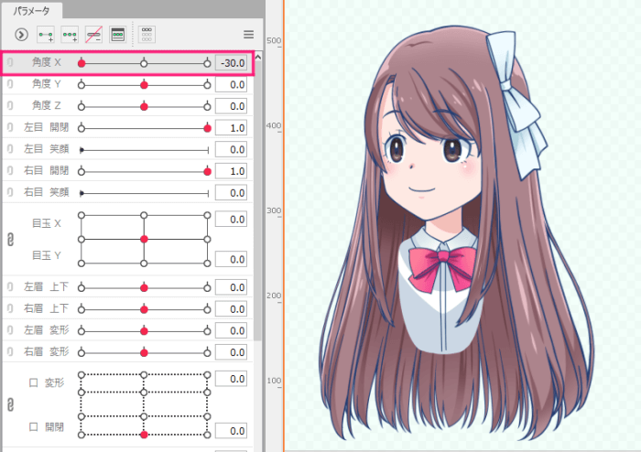Click the 目玉 X value field

[232, 220]
